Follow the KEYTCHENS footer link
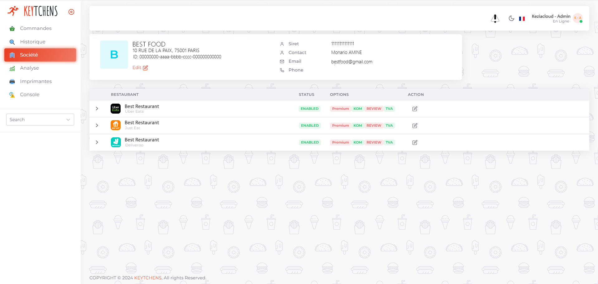The height and width of the screenshot is (284, 598). (148, 278)
